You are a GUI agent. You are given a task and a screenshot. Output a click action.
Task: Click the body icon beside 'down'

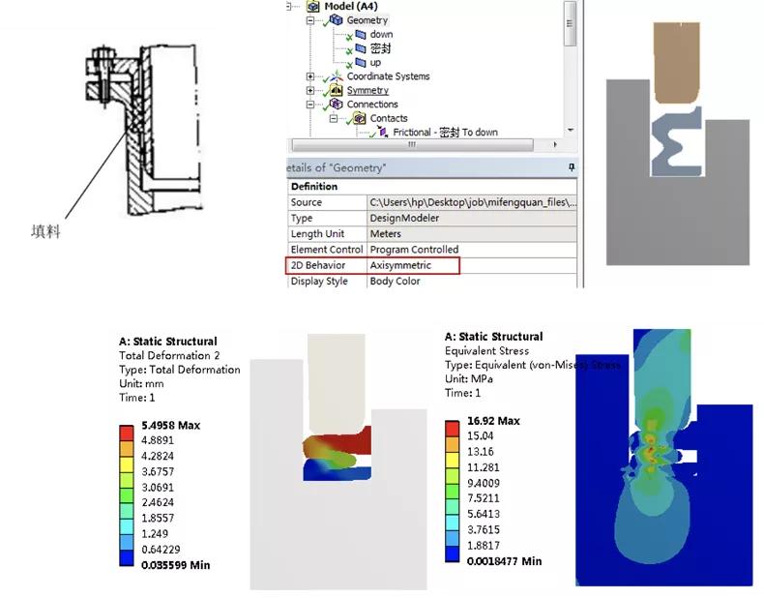click(x=361, y=35)
